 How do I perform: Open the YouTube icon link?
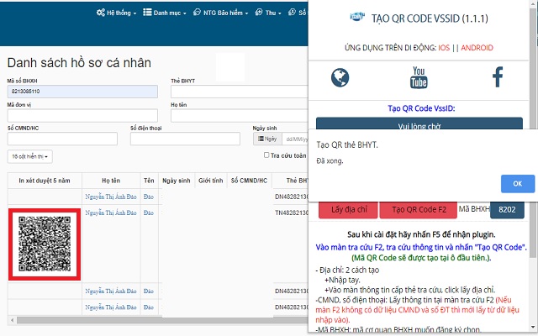click(419, 78)
